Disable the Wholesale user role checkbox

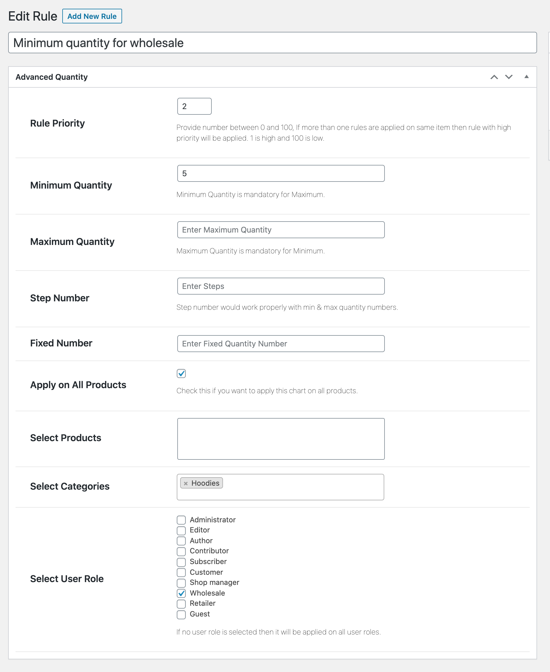[181, 593]
